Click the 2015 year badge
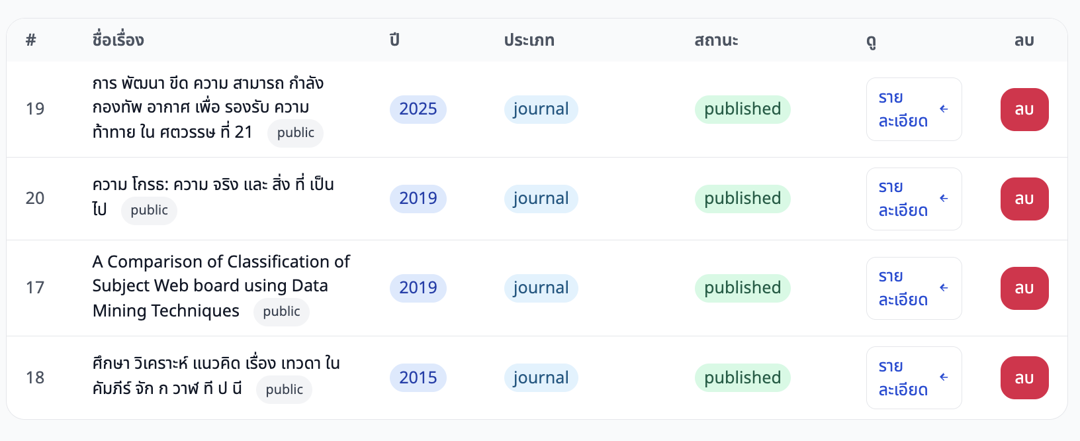 418,377
